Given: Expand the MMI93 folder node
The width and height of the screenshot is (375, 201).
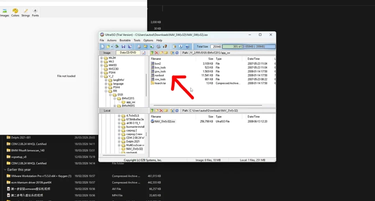Looking at the screenshot, I should click(101, 65).
